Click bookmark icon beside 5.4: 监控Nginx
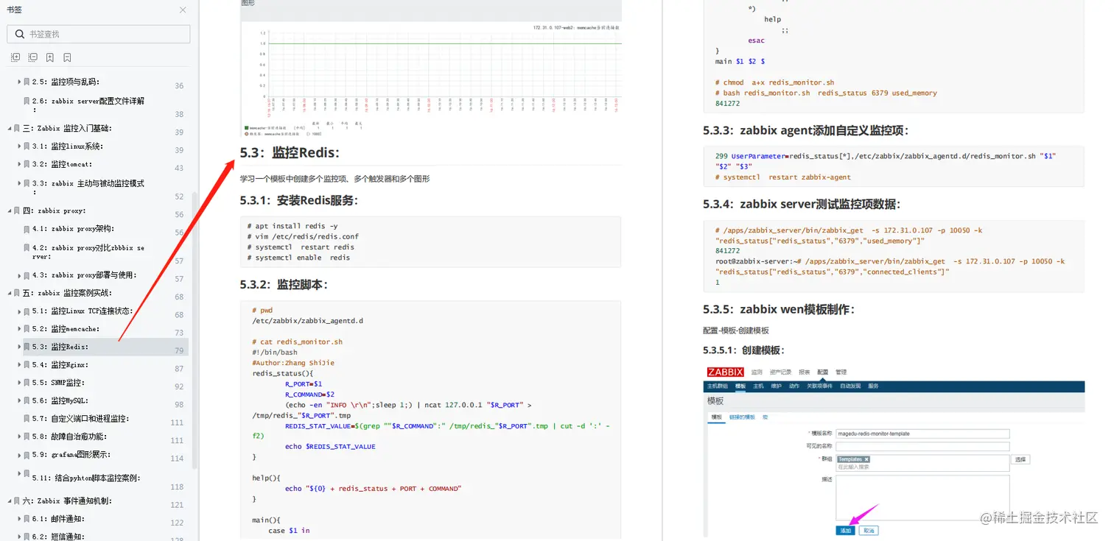Screen dimensions: 1114x541 27,365
